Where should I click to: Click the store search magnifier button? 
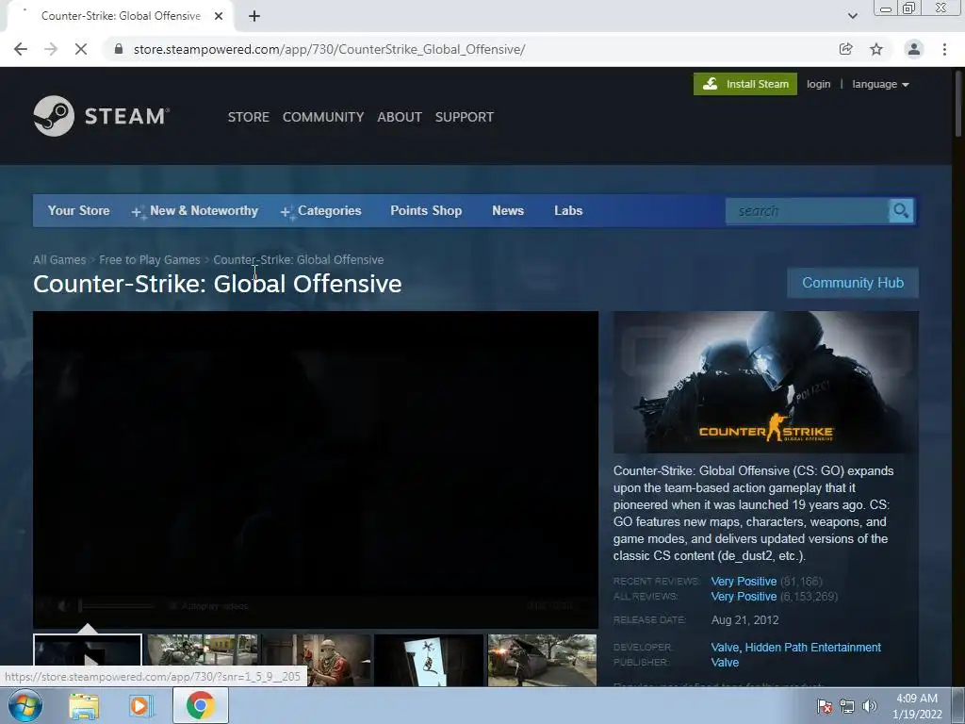[x=901, y=211]
